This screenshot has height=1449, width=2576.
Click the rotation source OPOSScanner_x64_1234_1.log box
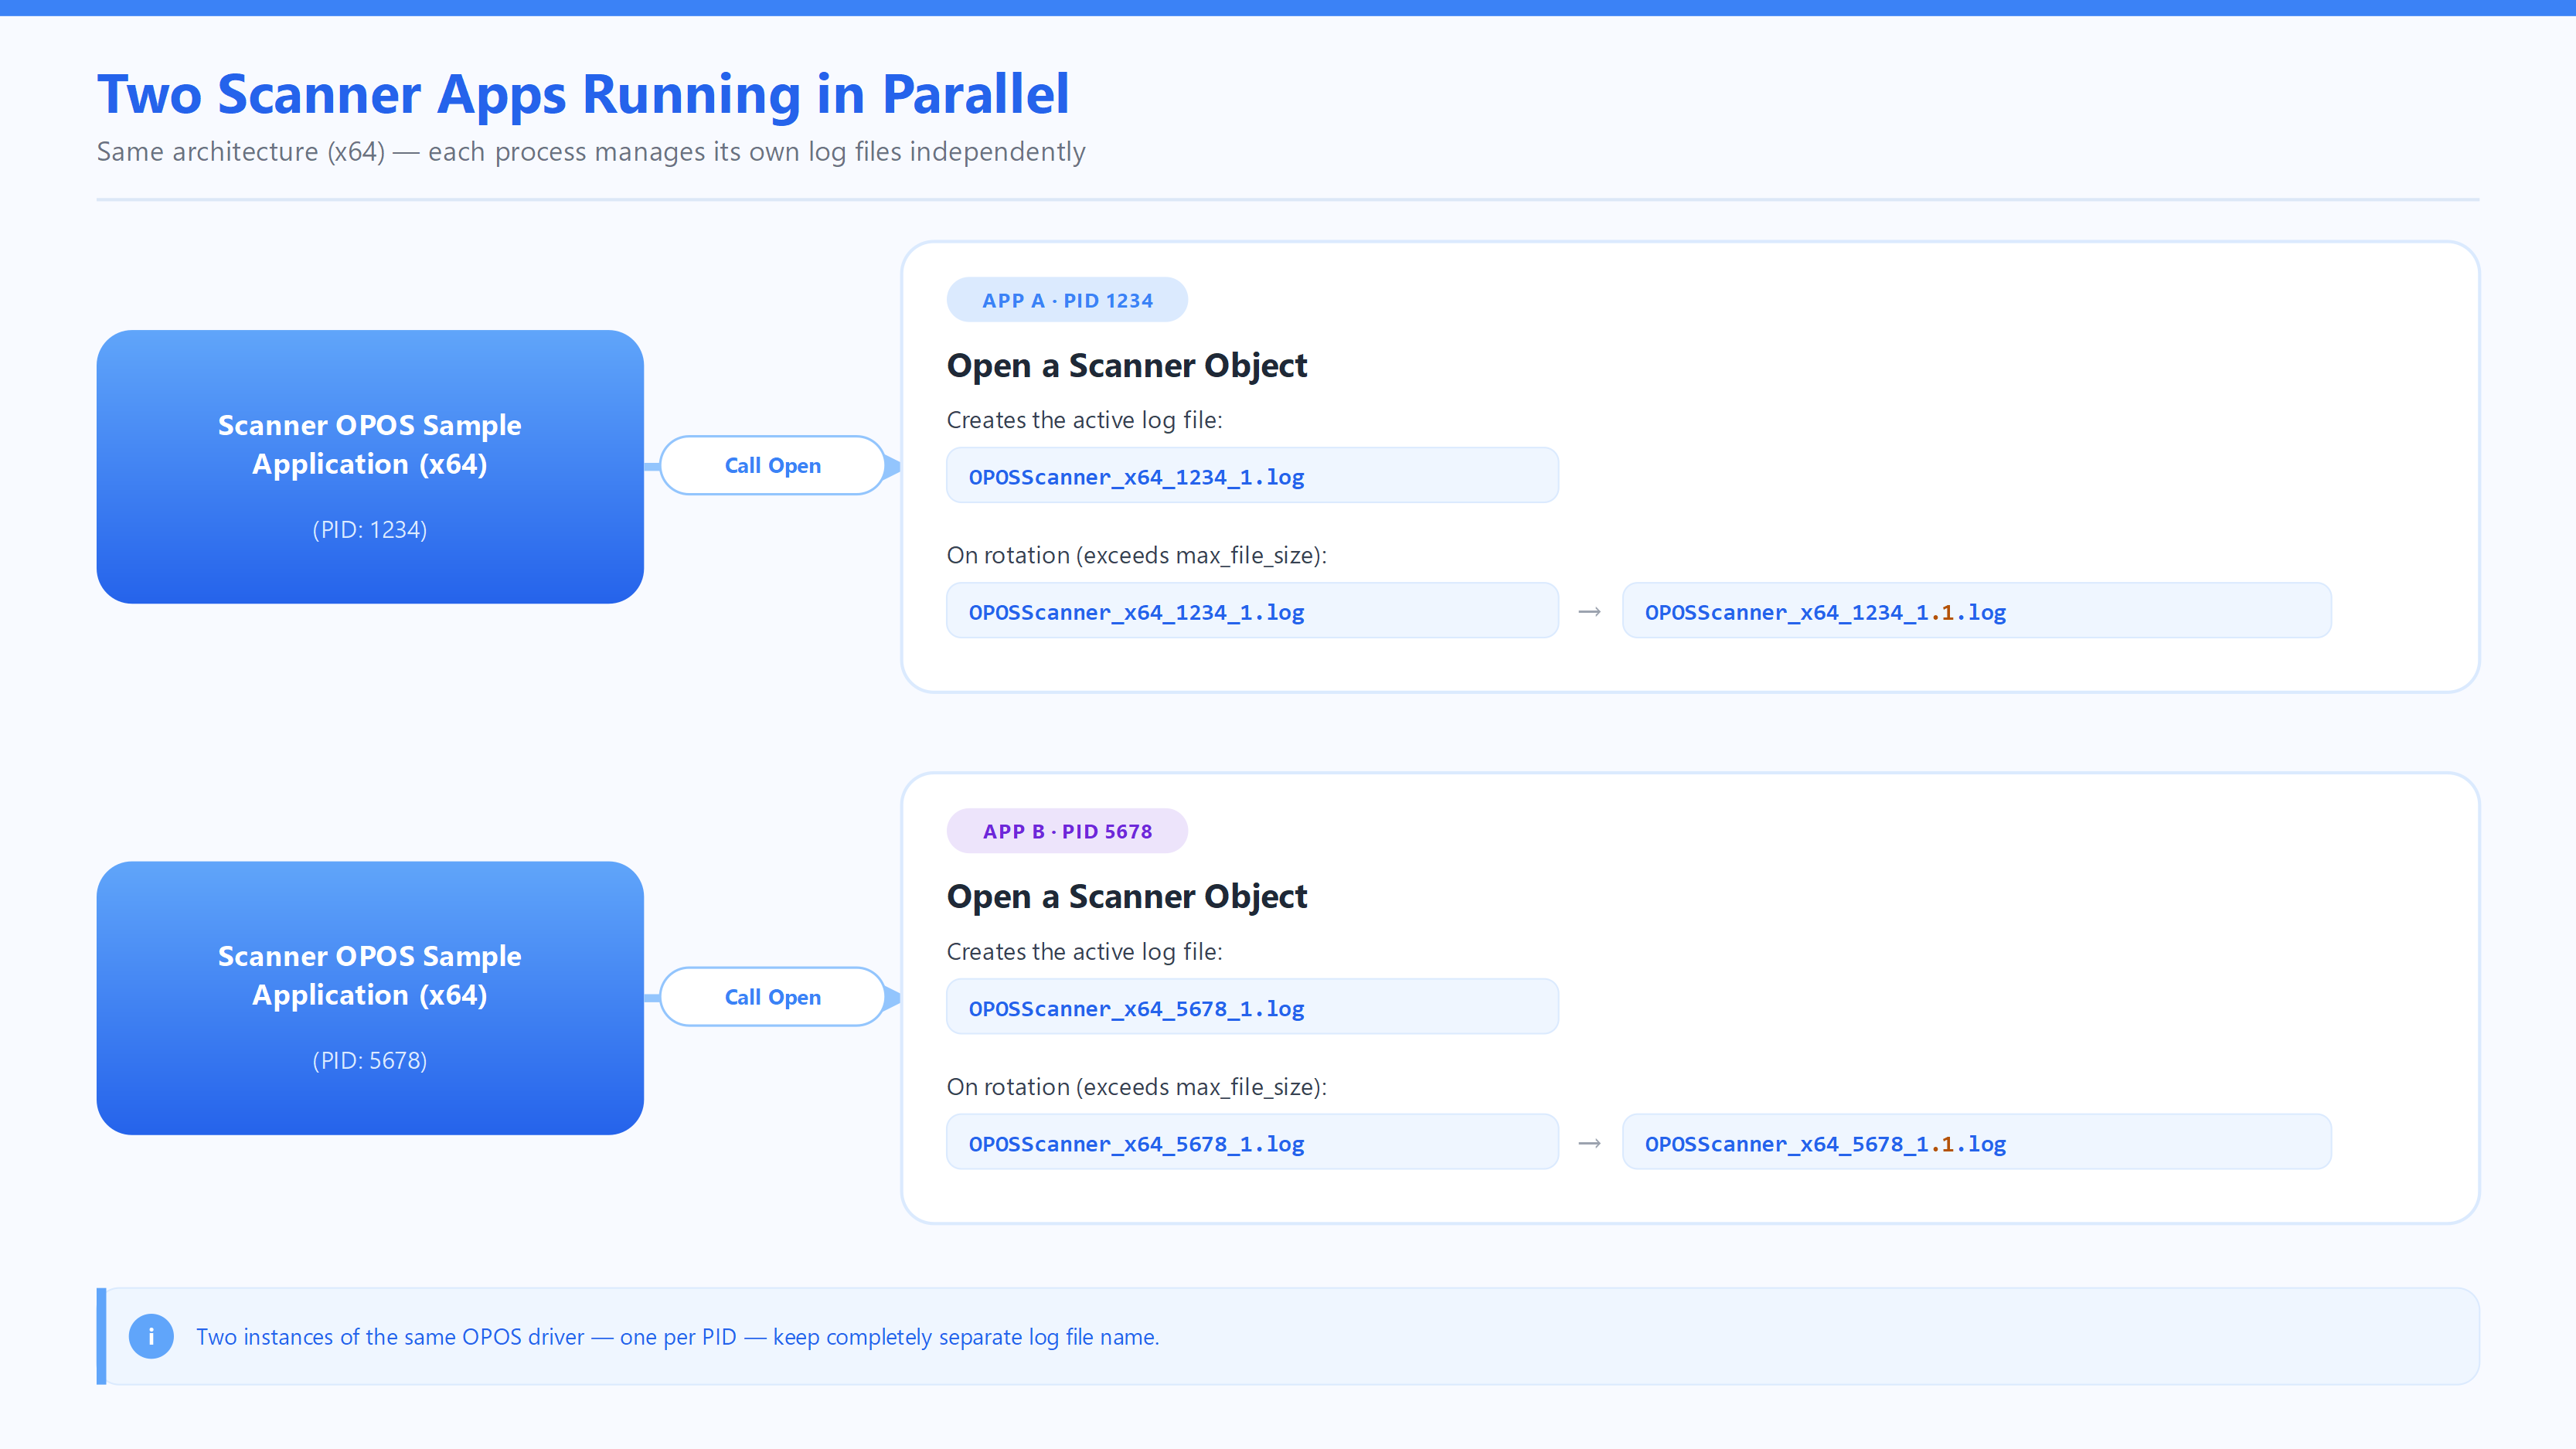tap(1252, 611)
